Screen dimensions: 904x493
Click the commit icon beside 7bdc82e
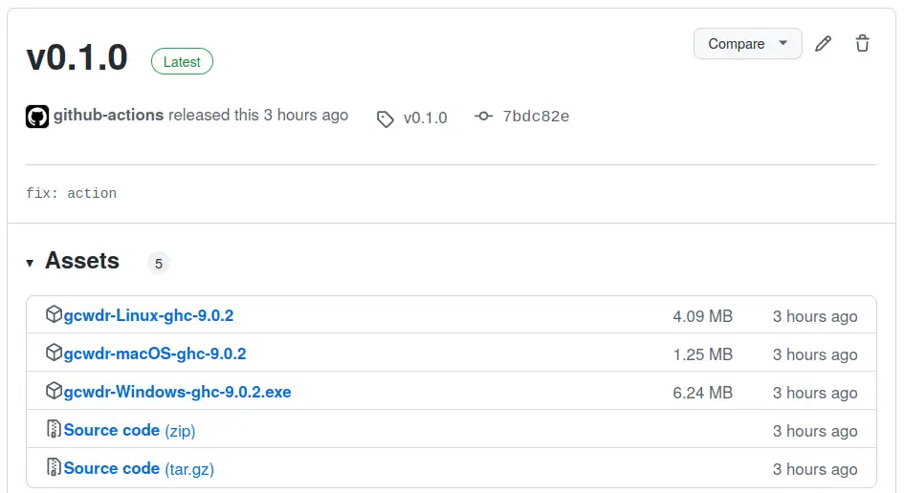click(x=484, y=117)
